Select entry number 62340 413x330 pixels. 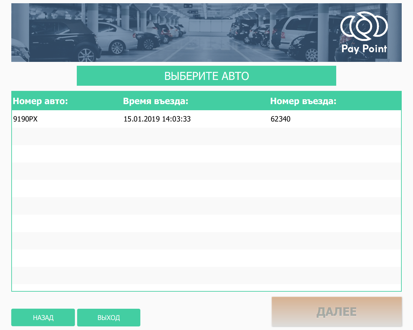280,119
